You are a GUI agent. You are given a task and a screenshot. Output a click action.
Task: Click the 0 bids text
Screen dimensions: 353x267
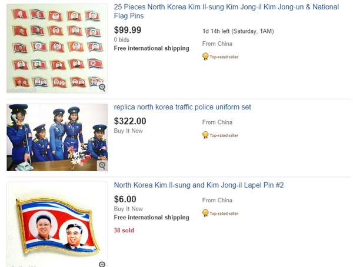123,40
